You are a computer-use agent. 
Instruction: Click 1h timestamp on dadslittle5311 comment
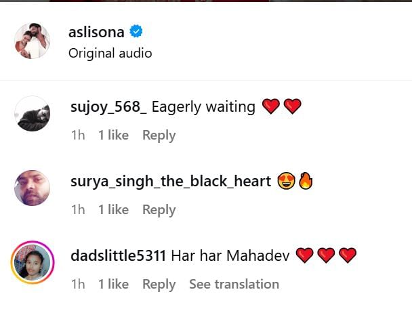(78, 284)
